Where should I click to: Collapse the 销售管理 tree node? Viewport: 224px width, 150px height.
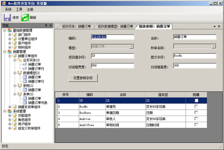pos(5,51)
